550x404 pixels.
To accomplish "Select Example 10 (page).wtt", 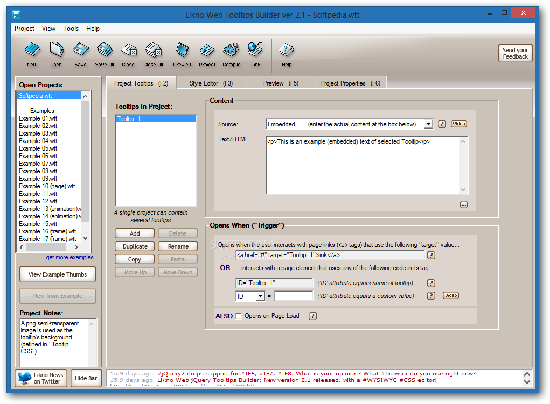I will click(x=47, y=186).
